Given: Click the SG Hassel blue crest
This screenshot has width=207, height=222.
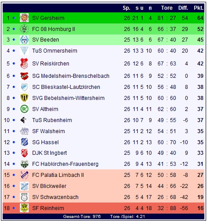Looking at the screenshot, I should pyautogui.click(x=24, y=142).
